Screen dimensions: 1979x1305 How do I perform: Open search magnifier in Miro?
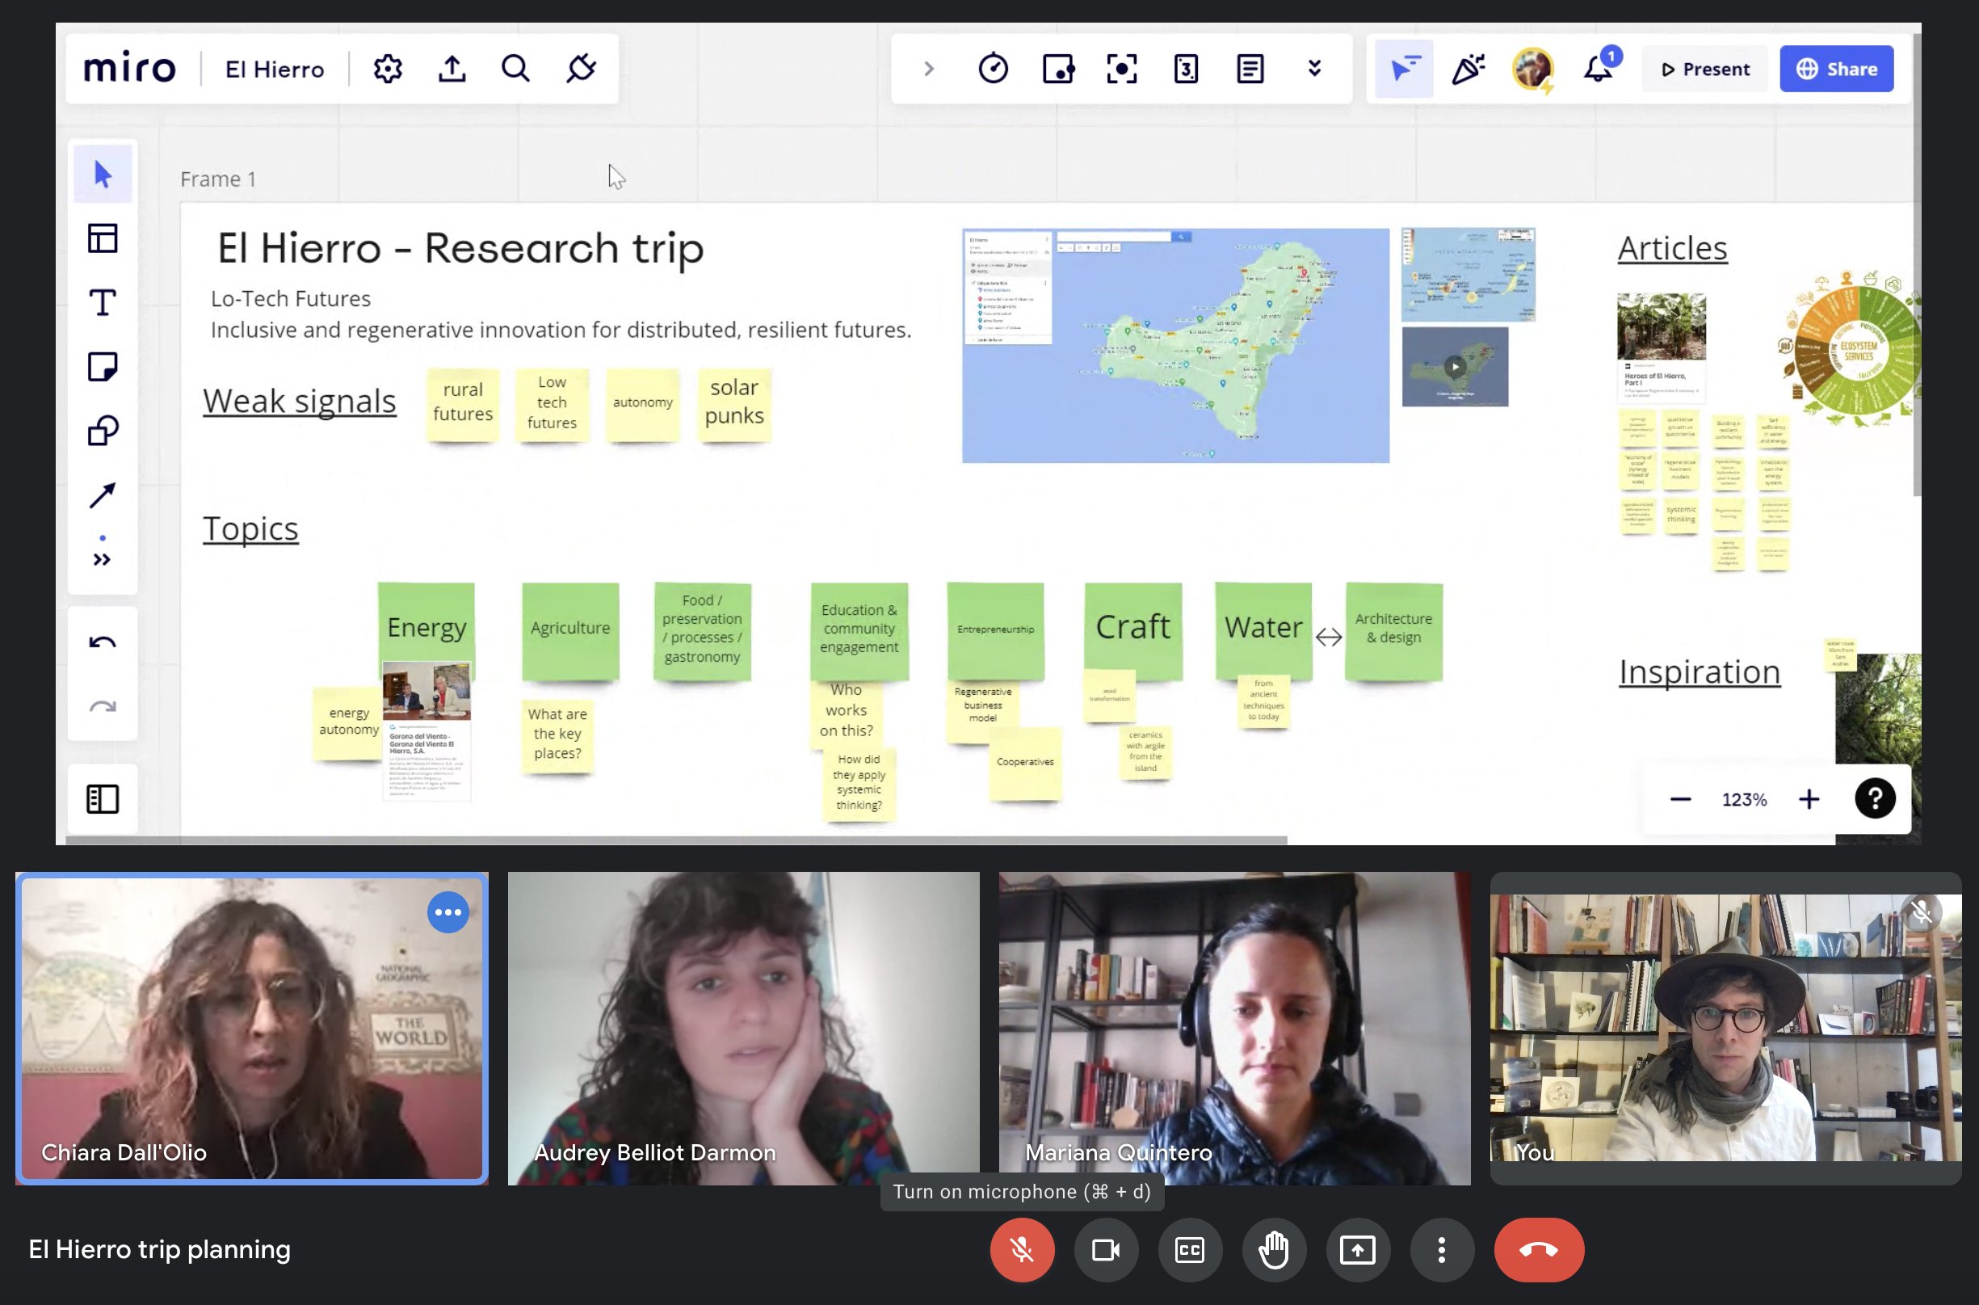(516, 68)
